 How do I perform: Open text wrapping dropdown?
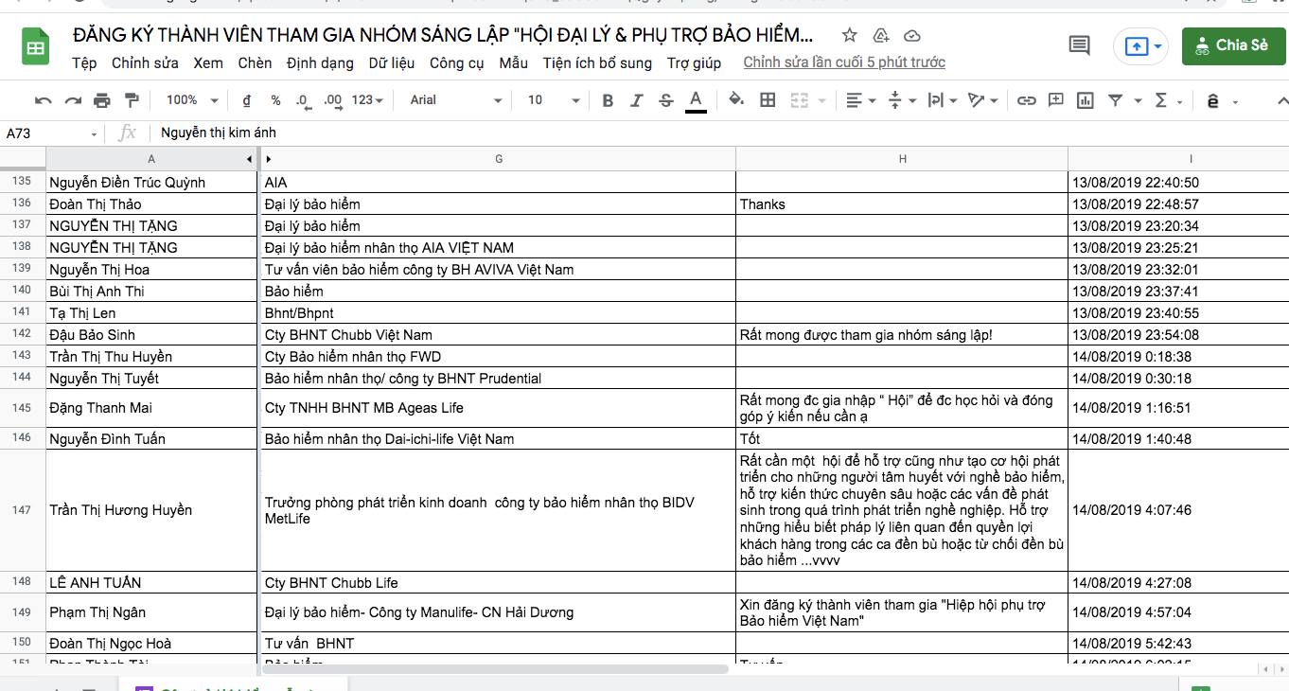point(942,100)
